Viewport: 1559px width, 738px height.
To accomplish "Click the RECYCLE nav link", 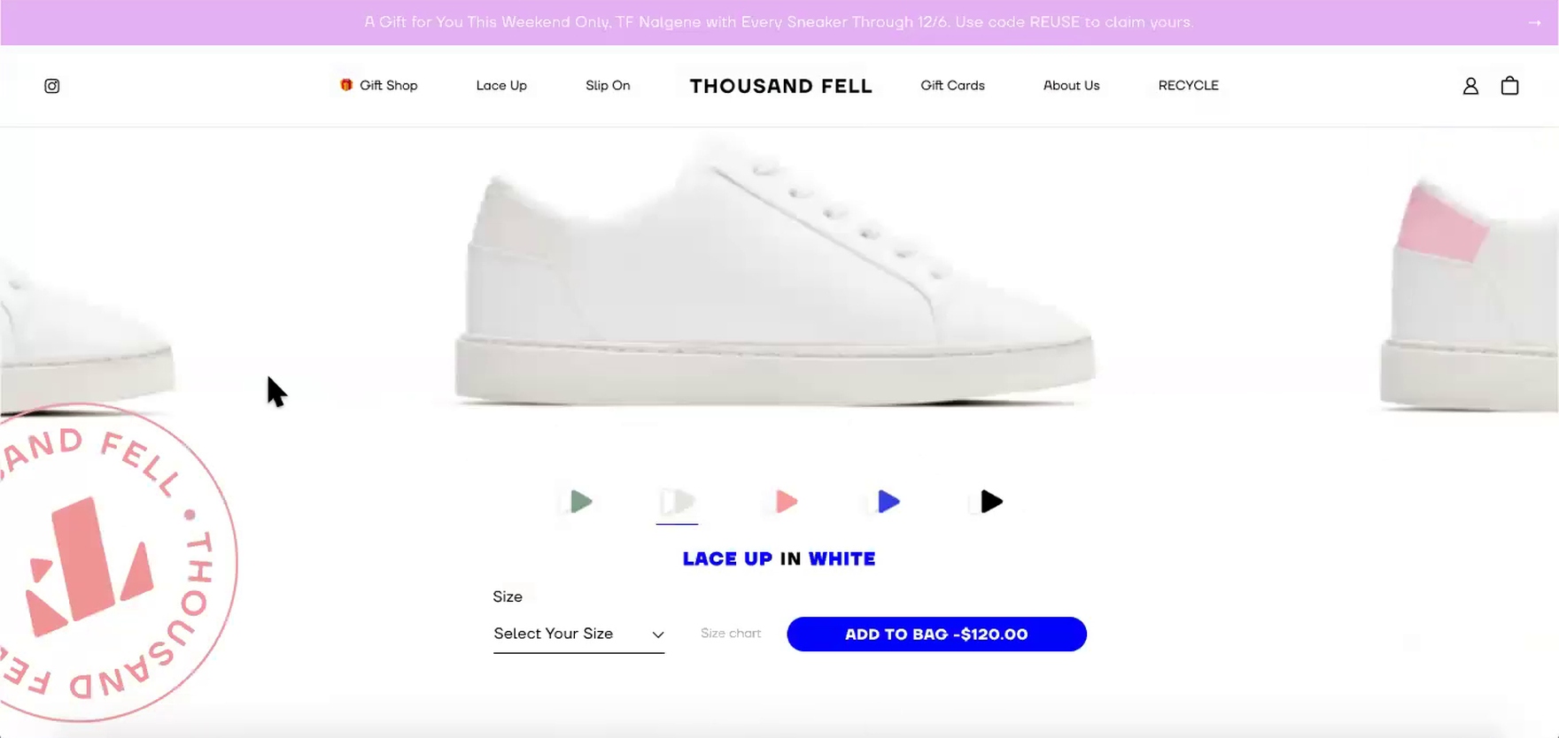I will (1188, 86).
